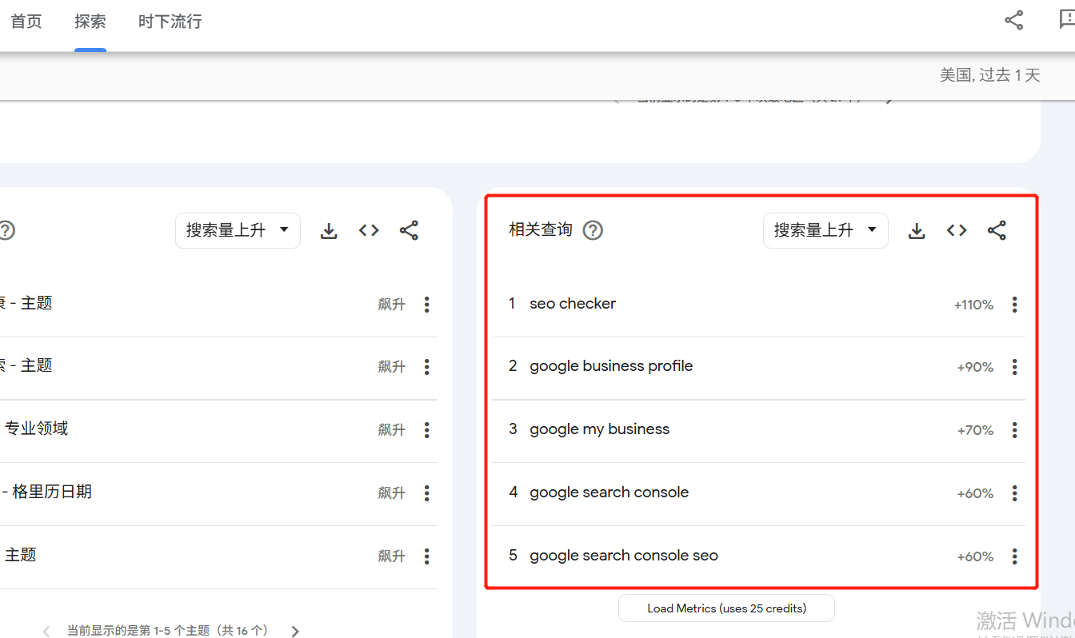Download the 相关查询 data as CSV
1075x638 pixels.
[917, 230]
